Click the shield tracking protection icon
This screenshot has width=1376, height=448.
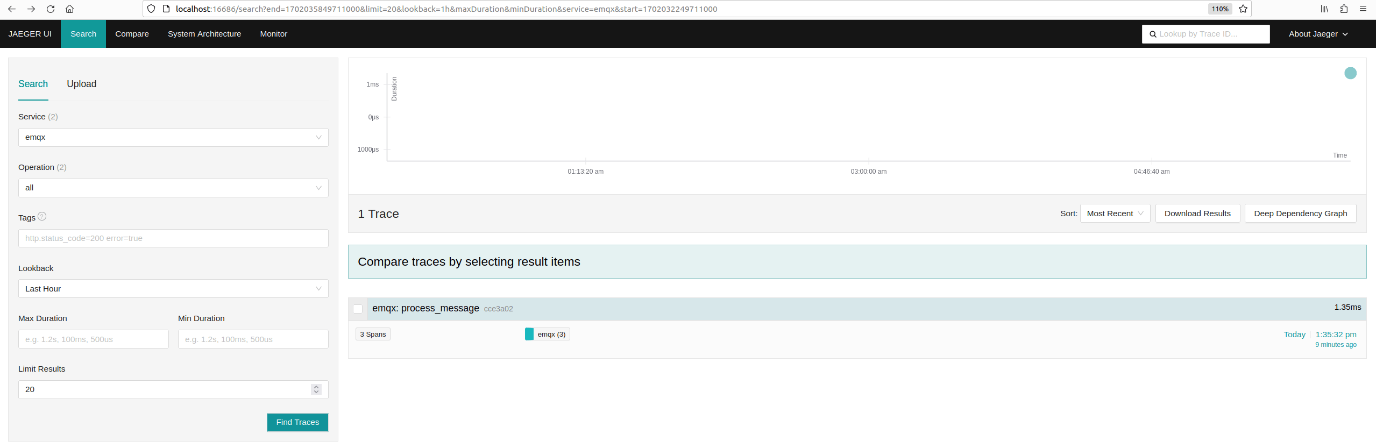pos(151,9)
